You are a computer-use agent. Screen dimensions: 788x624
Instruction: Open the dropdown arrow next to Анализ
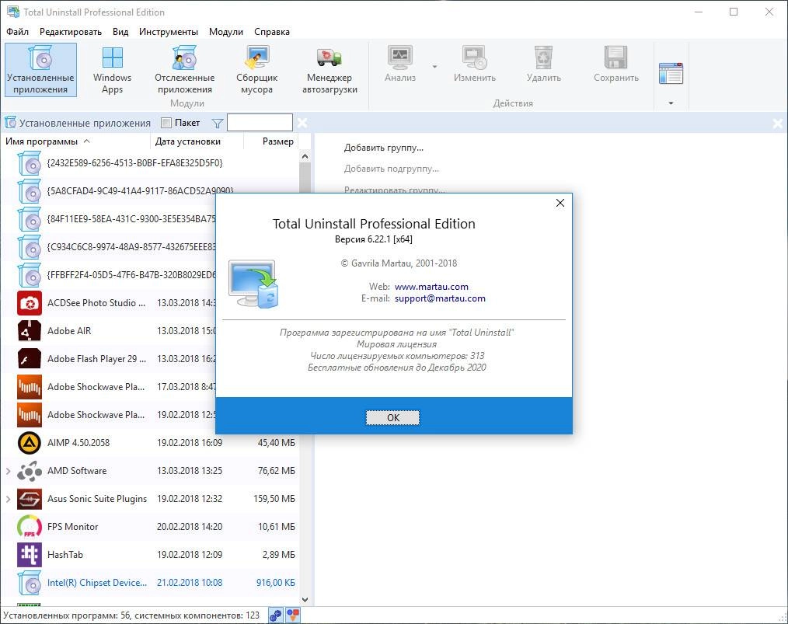[x=434, y=66]
